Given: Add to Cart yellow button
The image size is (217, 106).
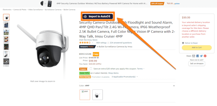Looking at the screenshot, I should [x=197, y=48].
